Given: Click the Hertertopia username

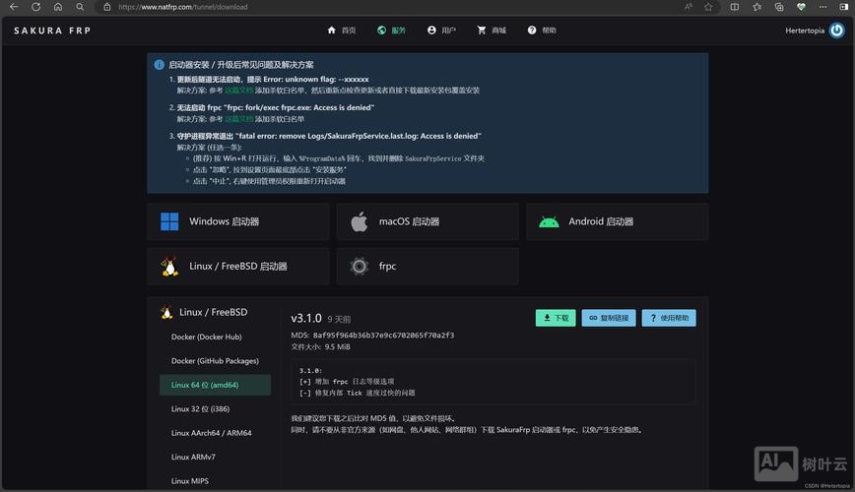Looking at the screenshot, I should click(805, 31).
